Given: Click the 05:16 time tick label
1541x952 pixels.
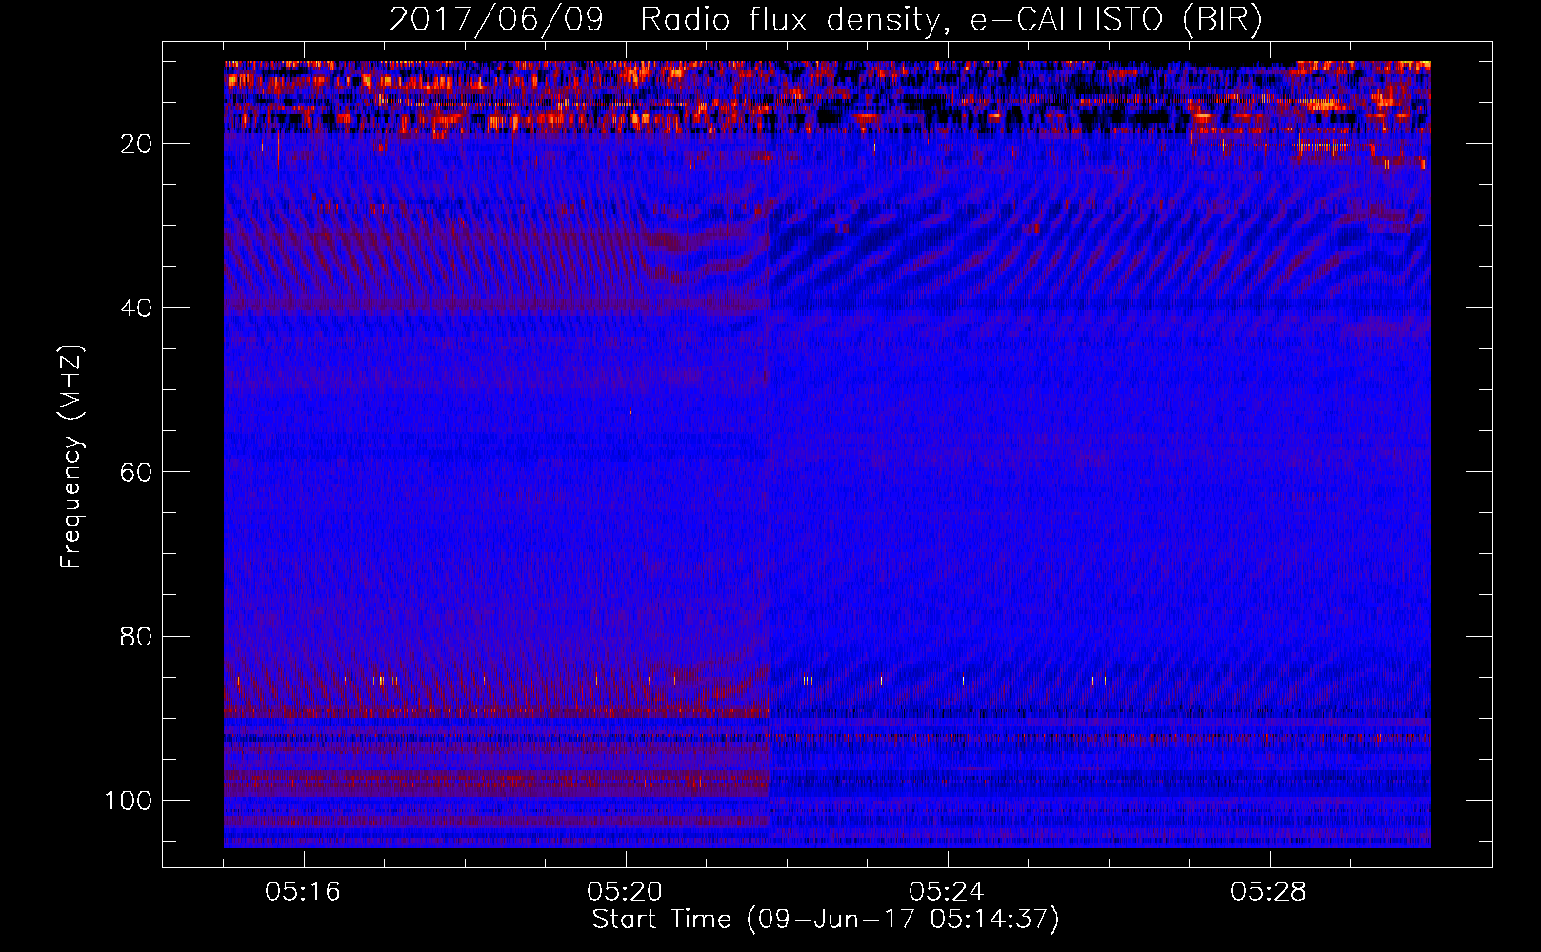Looking at the screenshot, I should (303, 892).
